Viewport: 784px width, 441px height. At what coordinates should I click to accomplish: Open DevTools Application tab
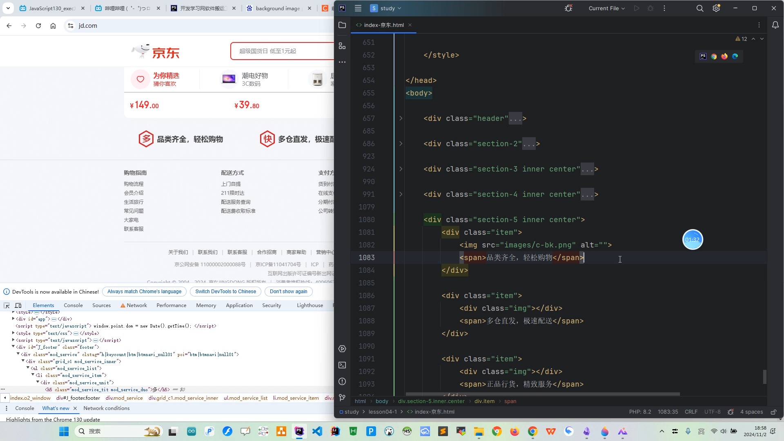point(239,305)
